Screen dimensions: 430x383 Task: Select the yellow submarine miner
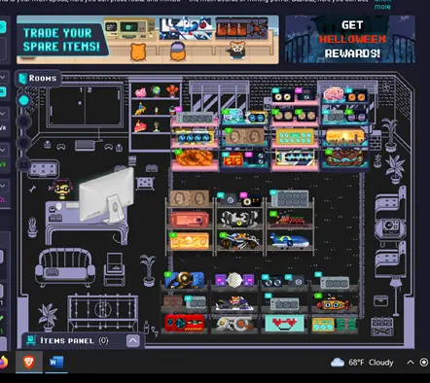(x=332, y=303)
